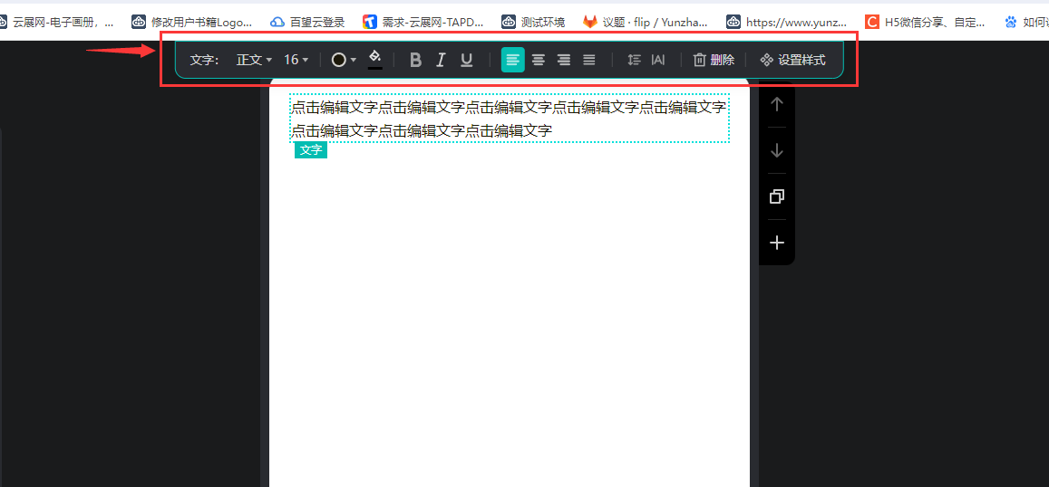Click the move down arrow icon

click(776, 150)
